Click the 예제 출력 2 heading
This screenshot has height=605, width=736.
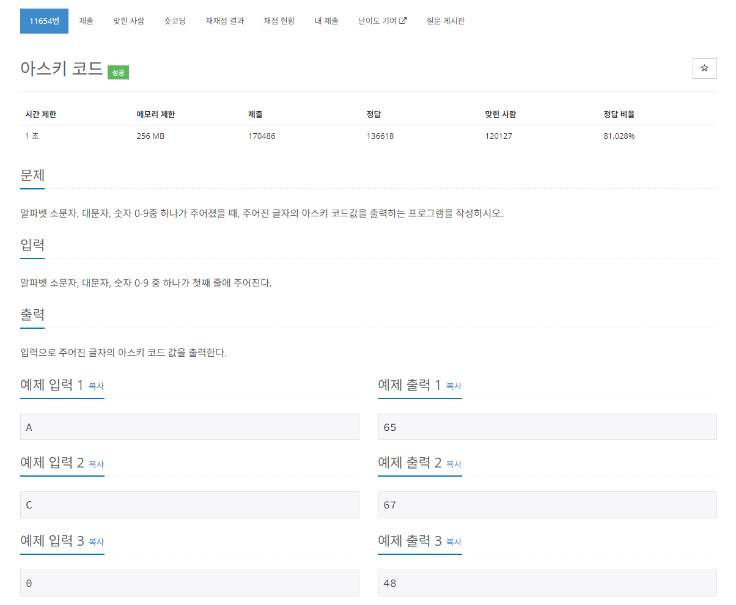coord(410,463)
